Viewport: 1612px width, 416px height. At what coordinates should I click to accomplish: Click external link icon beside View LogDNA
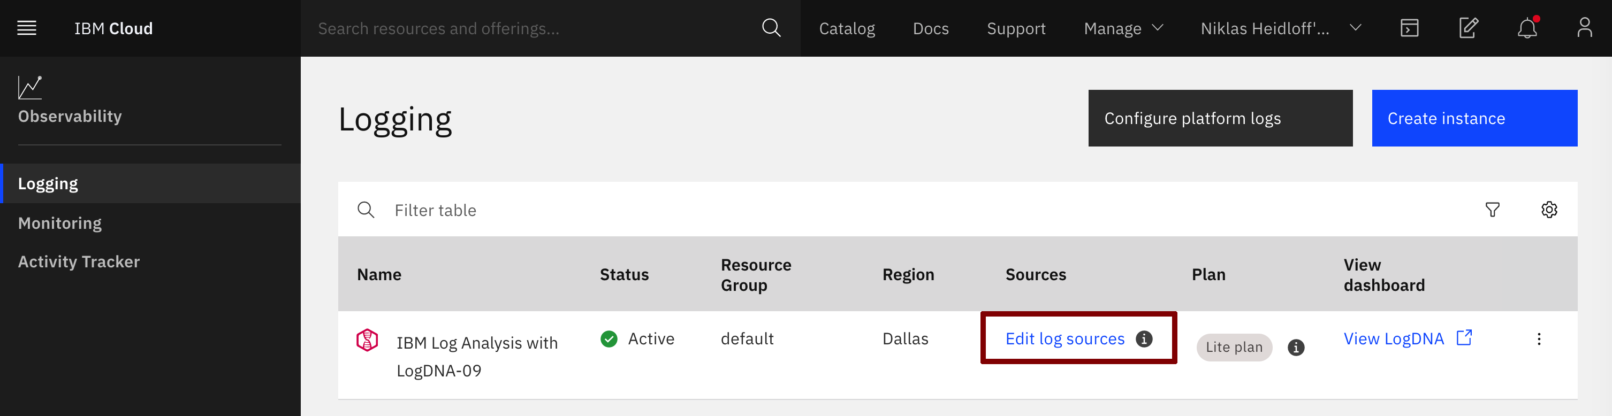tap(1464, 338)
